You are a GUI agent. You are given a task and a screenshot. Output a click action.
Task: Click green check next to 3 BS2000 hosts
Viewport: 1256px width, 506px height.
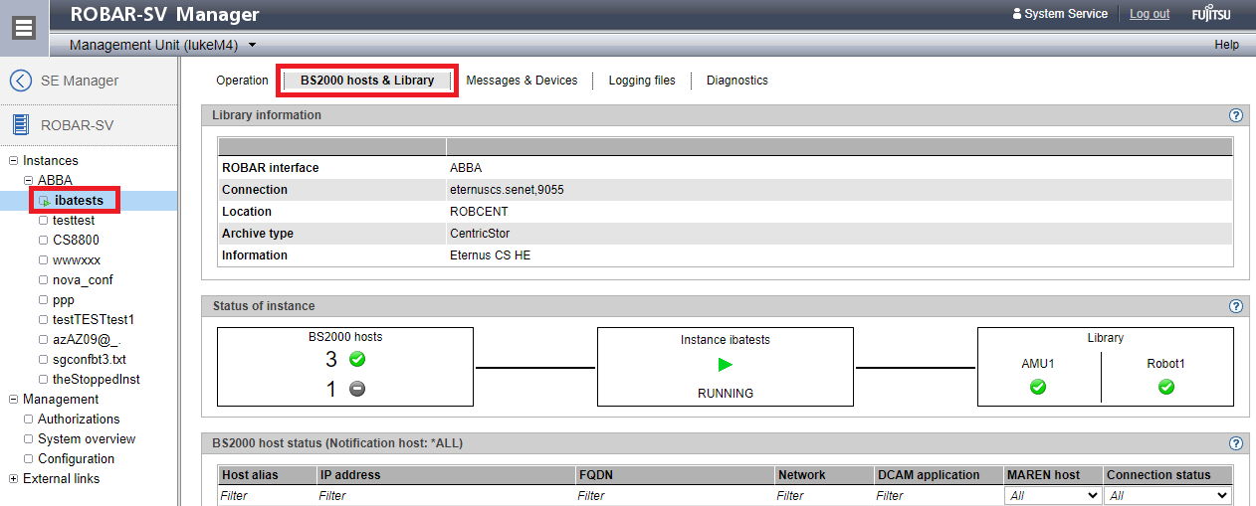[x=357, y=359]
